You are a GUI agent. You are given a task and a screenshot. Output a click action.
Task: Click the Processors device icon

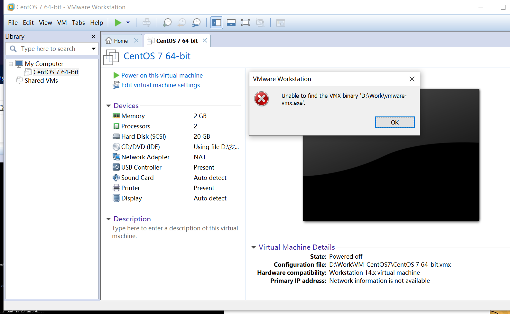point(116,126)
